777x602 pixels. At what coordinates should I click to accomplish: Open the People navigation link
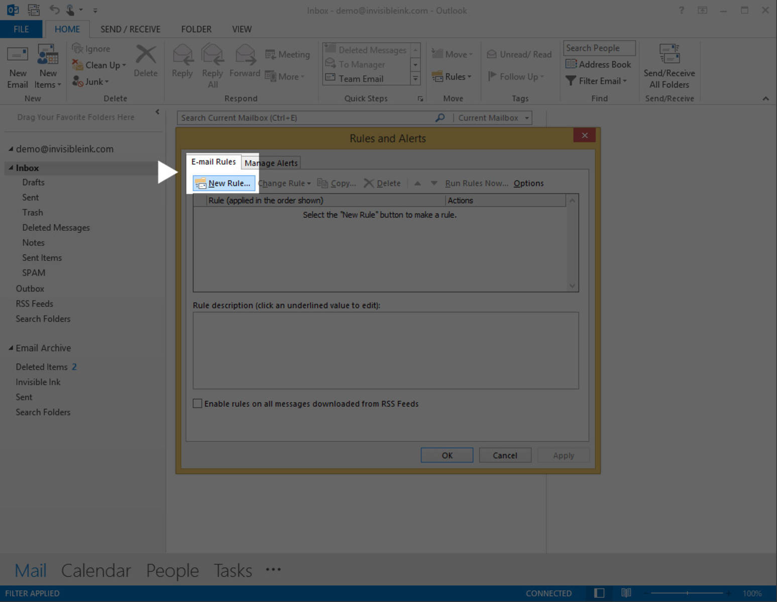(x=172, y=570)
